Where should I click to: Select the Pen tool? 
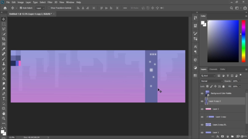tap(3, 94)
